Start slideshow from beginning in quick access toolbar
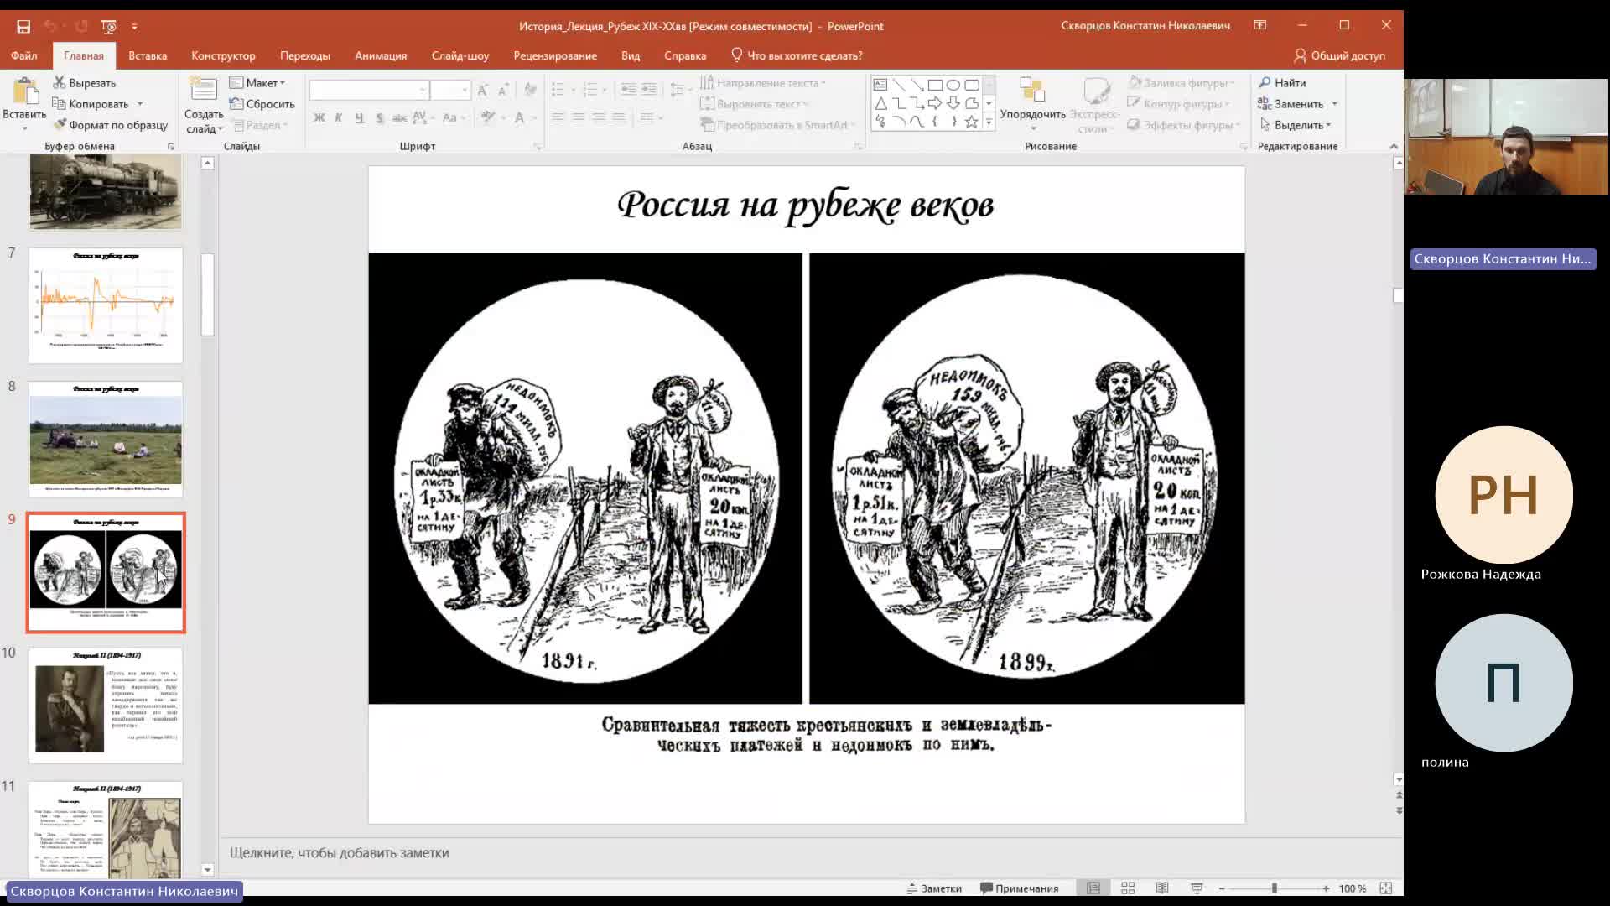Image resolution: width=1610 pixels, height=906 pixels. 109,26
